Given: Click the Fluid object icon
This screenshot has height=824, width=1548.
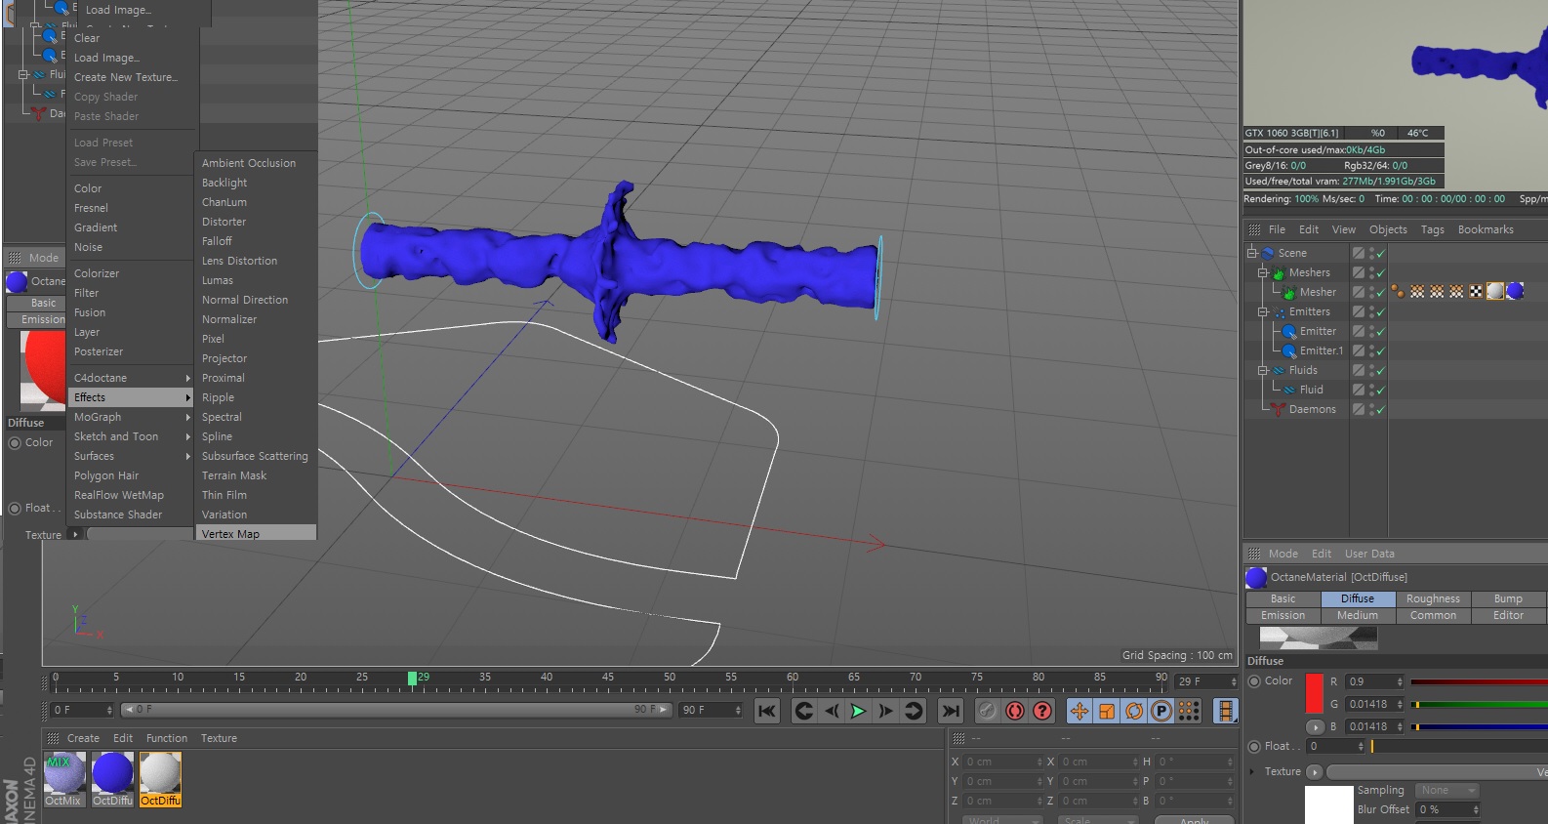Looking at the screenshot, I should (x=1288, y=390).
